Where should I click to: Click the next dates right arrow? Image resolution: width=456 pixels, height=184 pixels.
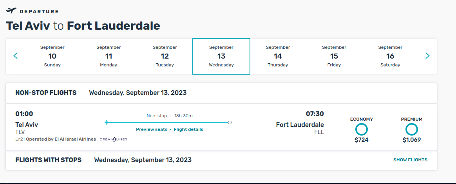427,56
